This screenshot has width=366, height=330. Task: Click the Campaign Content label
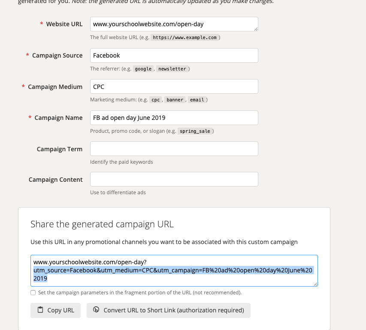coord(56,180)
